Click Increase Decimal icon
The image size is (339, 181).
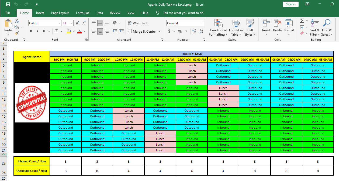coord(194,31)
